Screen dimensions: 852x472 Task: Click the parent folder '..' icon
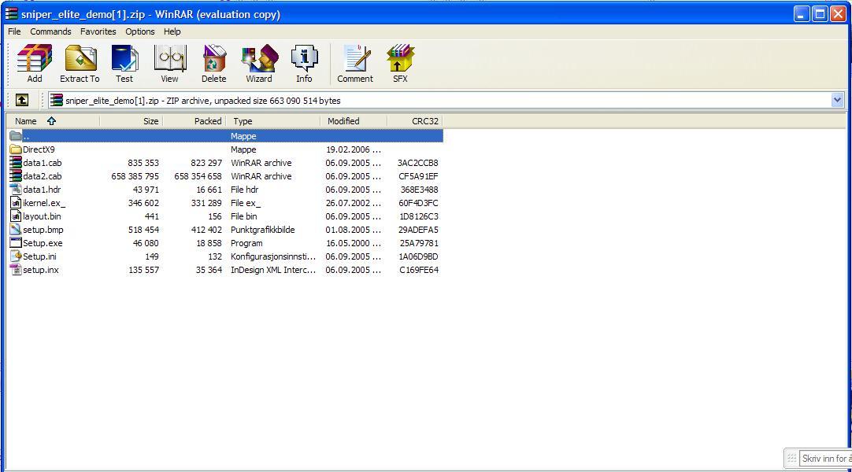(x=16, y=135)
